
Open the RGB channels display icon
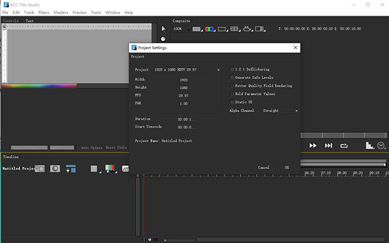point(209,29)
